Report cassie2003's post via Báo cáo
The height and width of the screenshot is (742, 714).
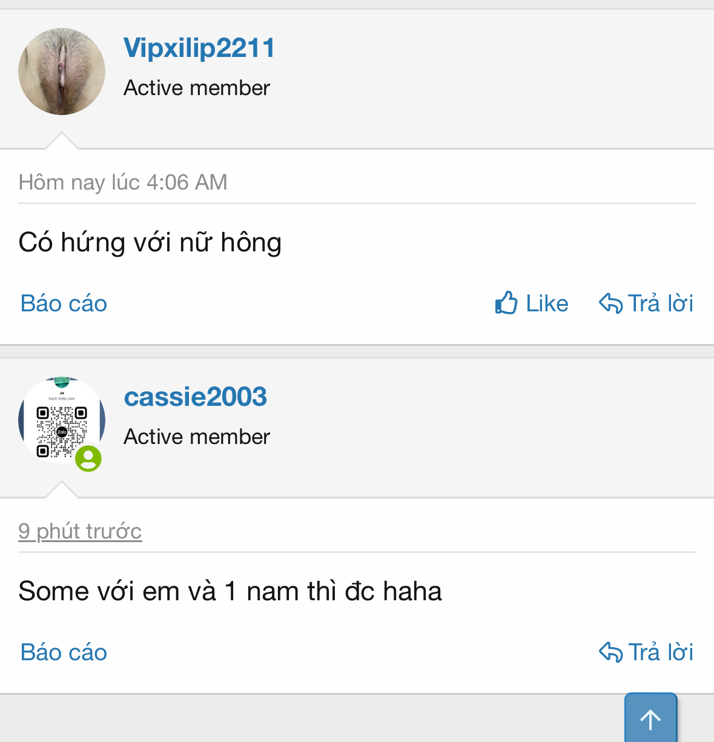(x=64, y=652)
